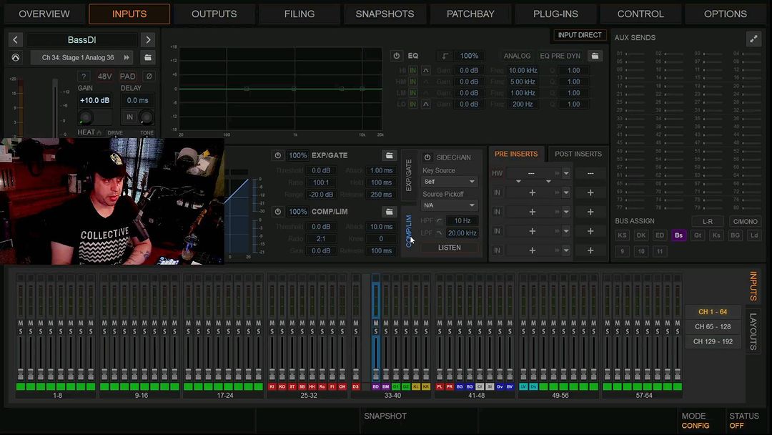Toggle the EQ power button

point(397,56)
